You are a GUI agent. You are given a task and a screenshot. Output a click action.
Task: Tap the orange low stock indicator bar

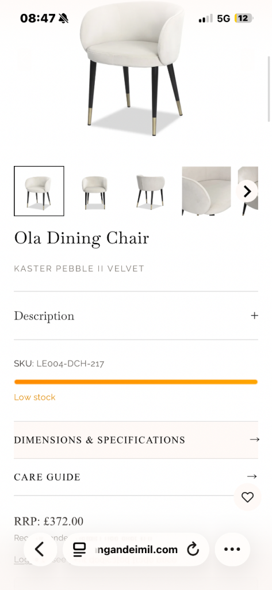[136, 382]
